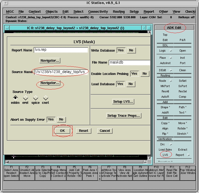Set Abort on Supply Error to No
This screenshot has height=193, width=199.
(x=61, y=119)
